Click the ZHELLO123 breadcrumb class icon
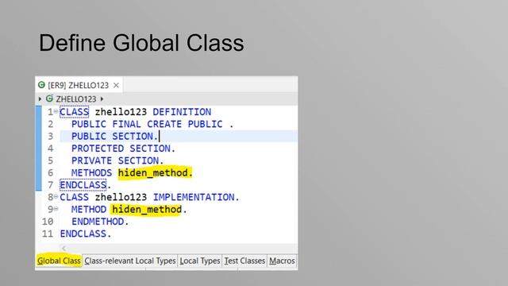Image resolution: width=508 pixels, height=286 pixels. coord(49,99)
